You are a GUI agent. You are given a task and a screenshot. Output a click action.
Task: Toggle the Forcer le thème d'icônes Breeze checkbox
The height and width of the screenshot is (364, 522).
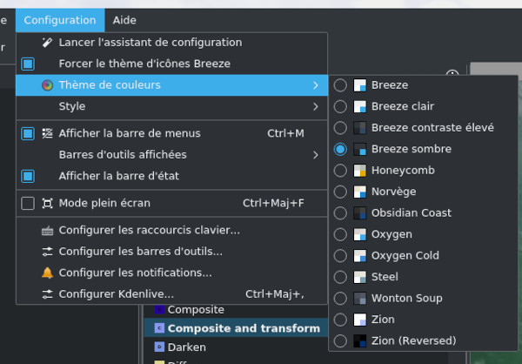click(x=28, y=64)
